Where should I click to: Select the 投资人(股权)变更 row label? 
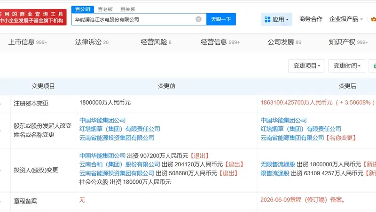click(36, 170)
